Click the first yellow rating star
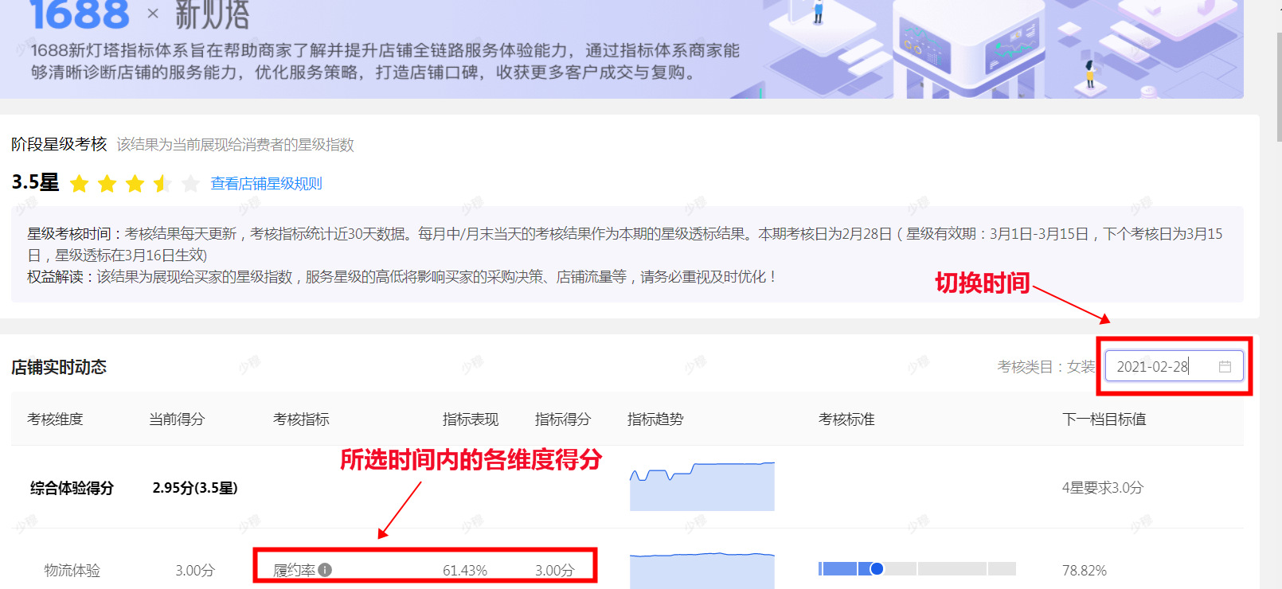This screenshot has width=1282, height=589. click(x=80, y=185)
